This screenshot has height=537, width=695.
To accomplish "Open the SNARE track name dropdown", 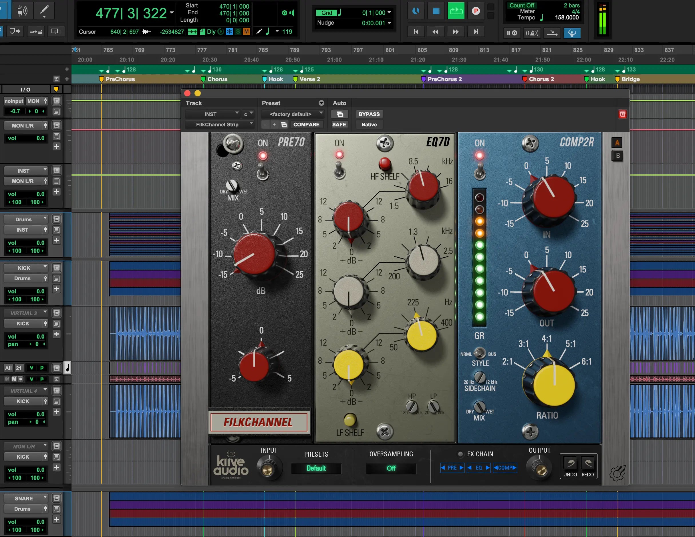I will coord(26,498).
